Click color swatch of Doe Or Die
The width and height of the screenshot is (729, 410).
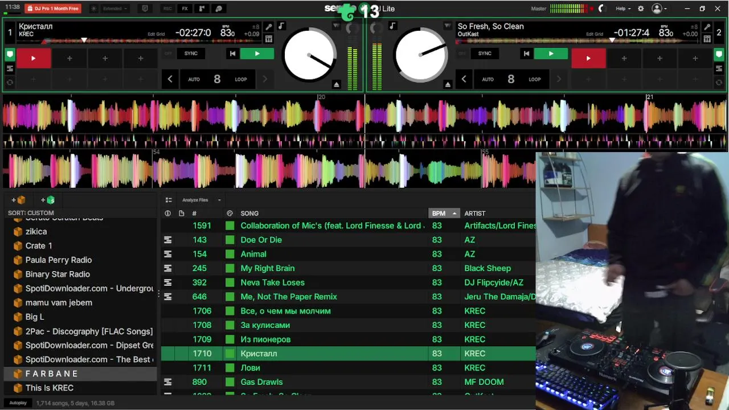(230, 240)
